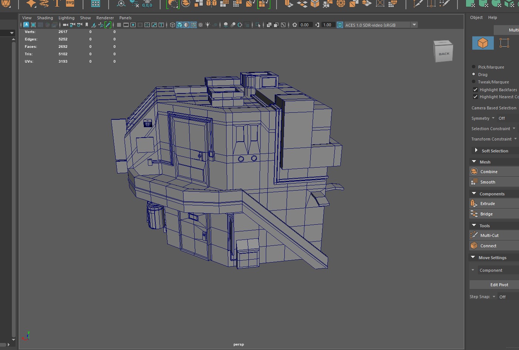This screenshot has width=519, height=350.
Task: Open the Renderer panel menu
Action: (x=105, y=18)
